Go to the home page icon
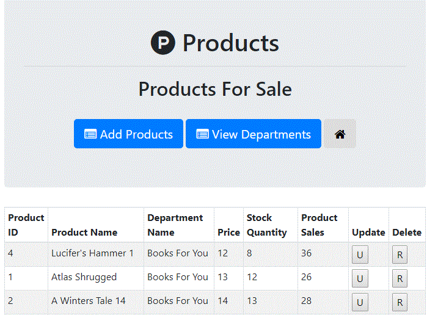 tap(340, 134)
